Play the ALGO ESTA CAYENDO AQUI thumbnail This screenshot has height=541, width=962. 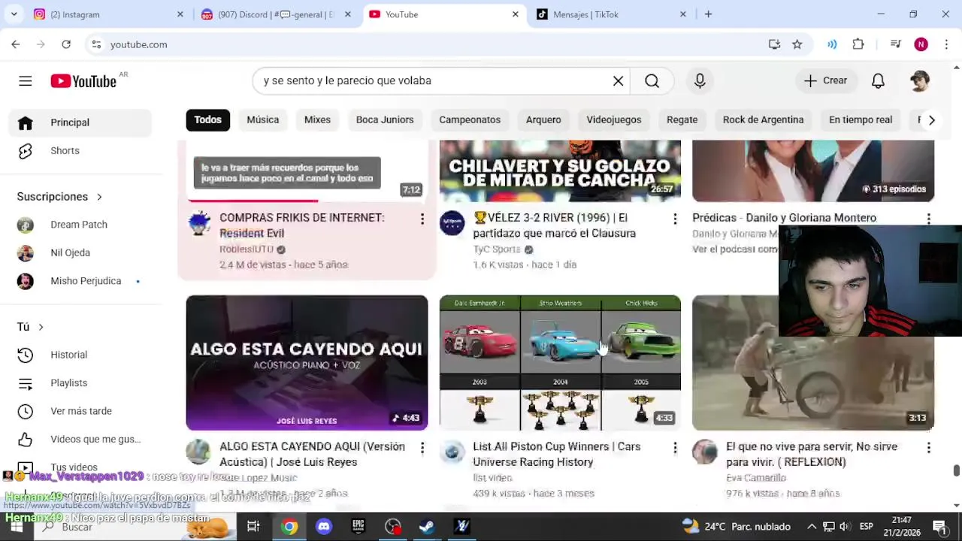[x=307, y=363]
